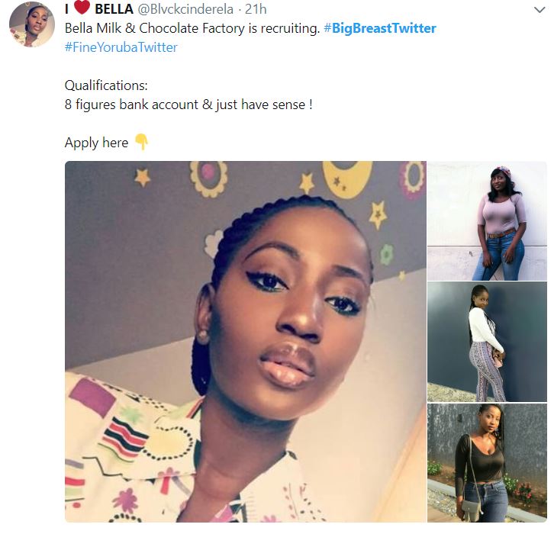Open the pink top photo thumbnail

pos(486,220)
